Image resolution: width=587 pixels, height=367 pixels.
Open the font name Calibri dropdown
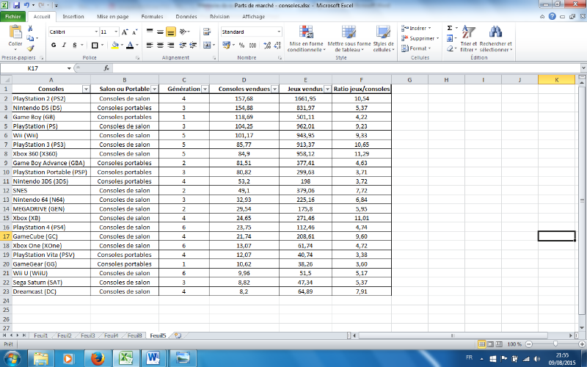click(x=95, y=32)
